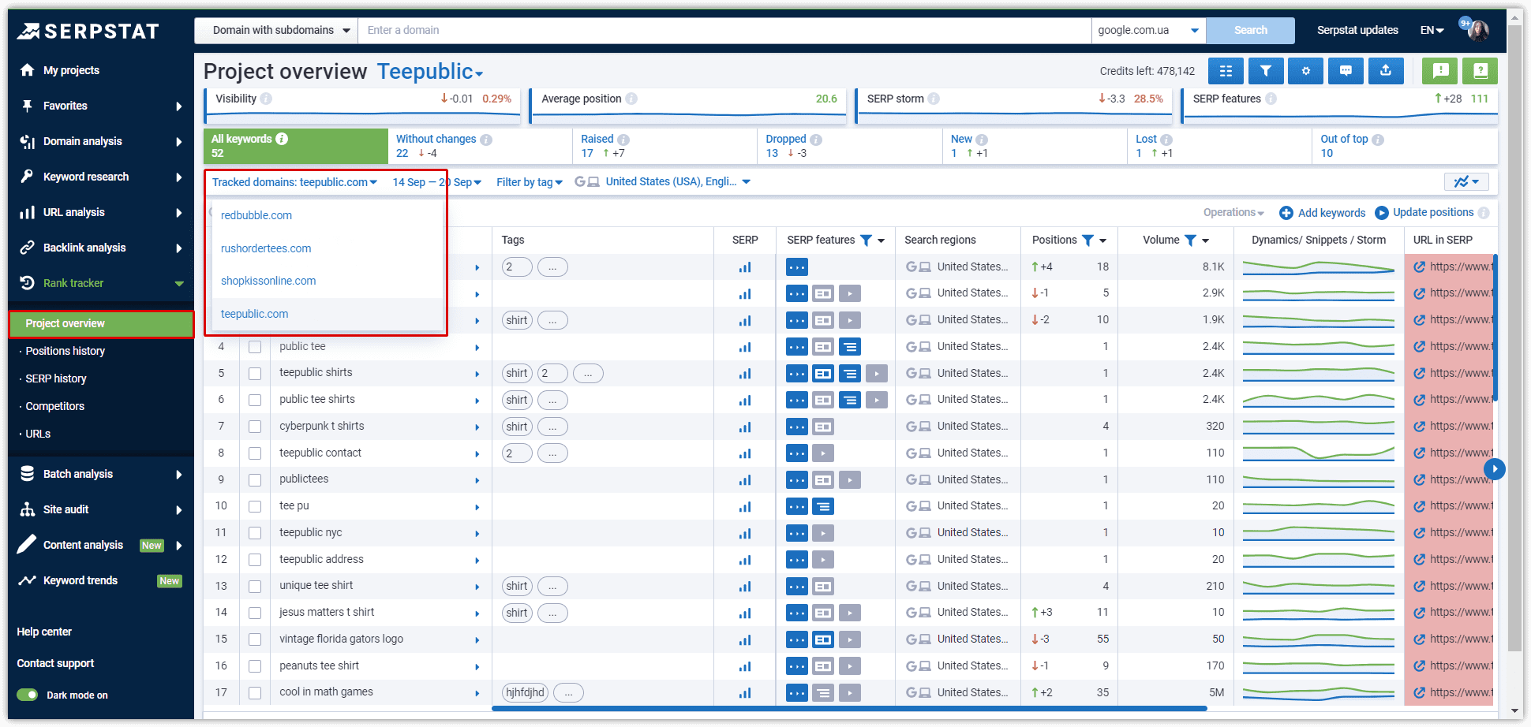This screenshot has height=727, width=1531.
Task: Select redbubble.com from tracked domains
Action: [x=256, y=215]
